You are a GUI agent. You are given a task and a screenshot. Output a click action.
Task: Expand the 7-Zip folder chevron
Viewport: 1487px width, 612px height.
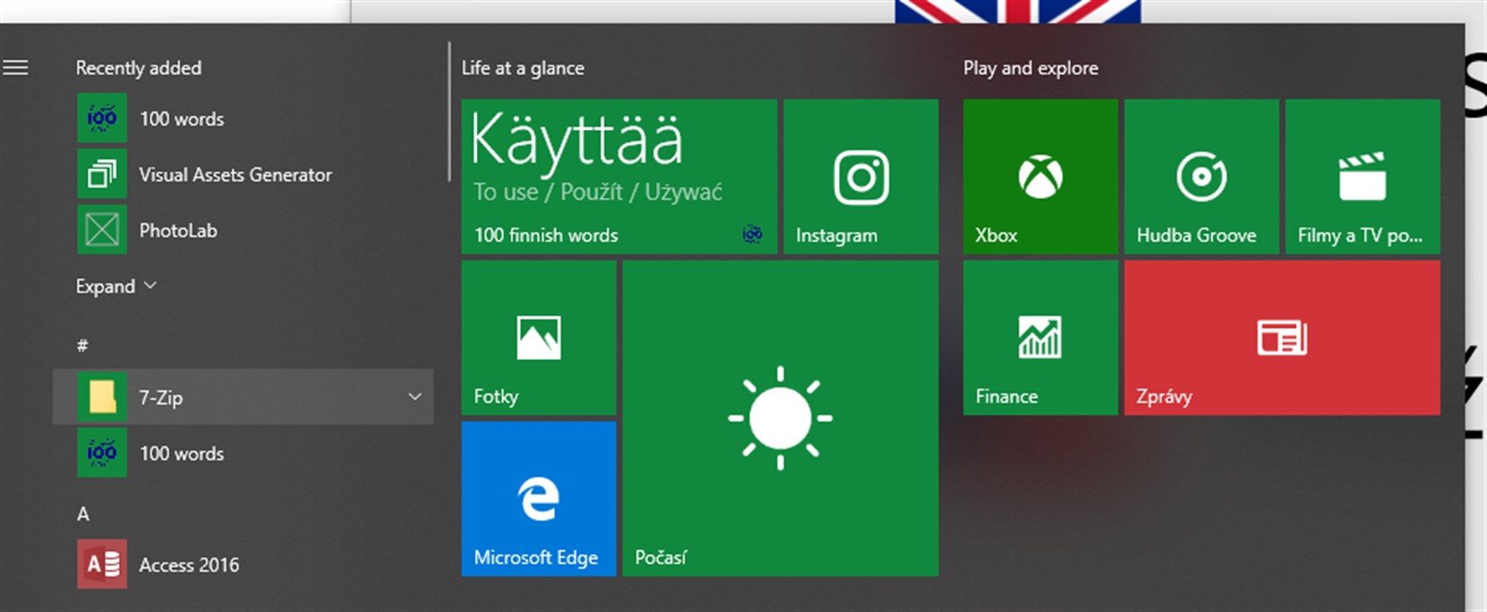click(415, 397)
